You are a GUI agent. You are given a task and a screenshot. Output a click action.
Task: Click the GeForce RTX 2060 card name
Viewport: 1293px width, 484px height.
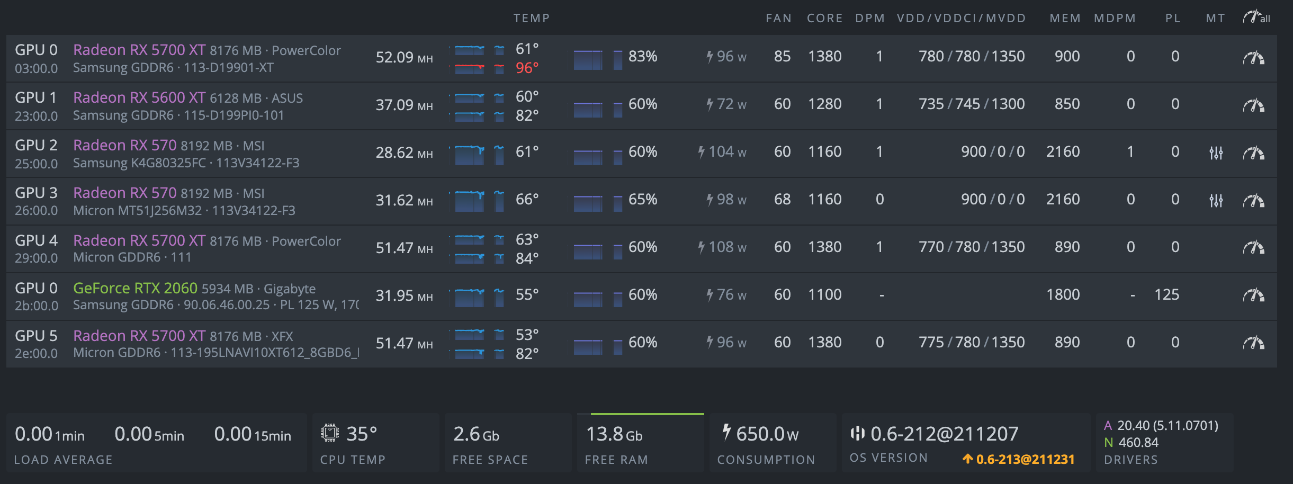tap(135, 288)
